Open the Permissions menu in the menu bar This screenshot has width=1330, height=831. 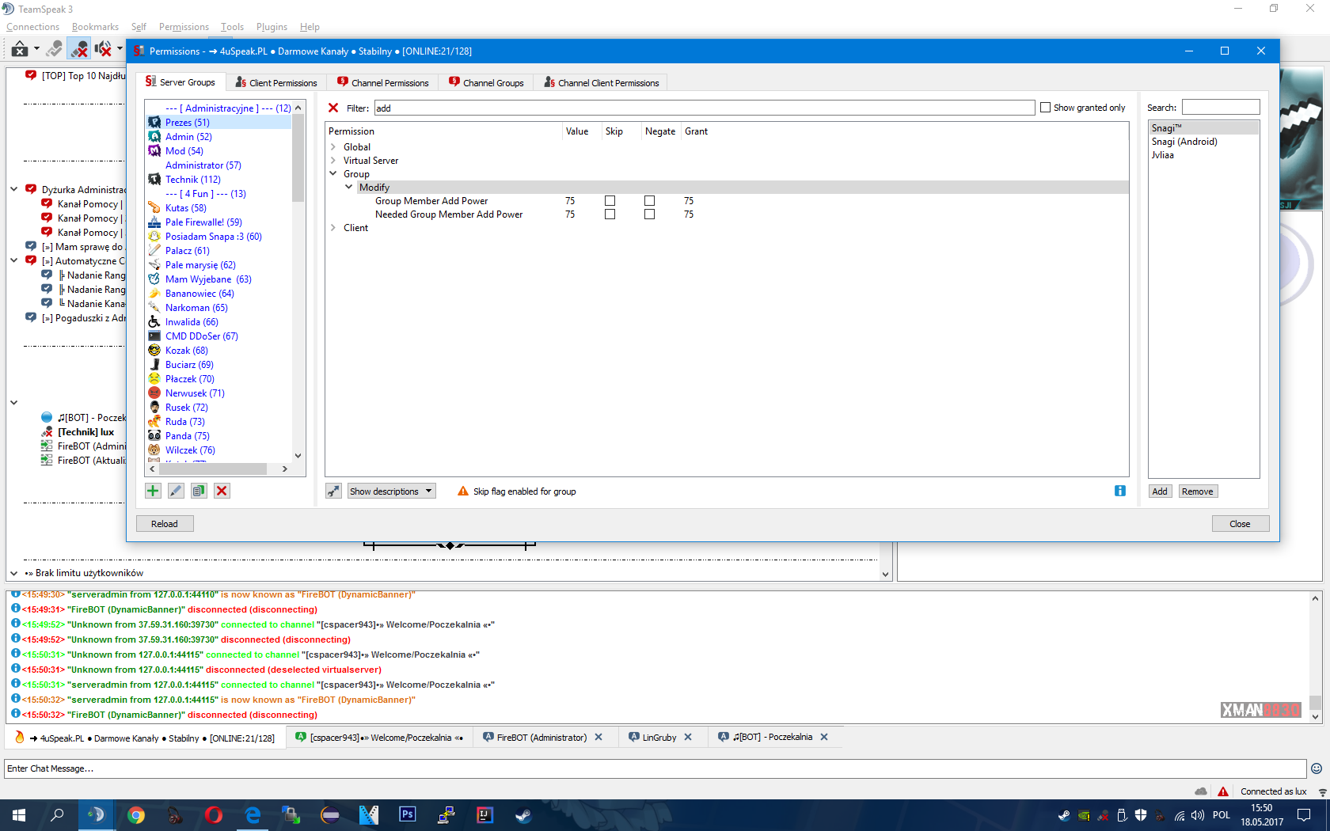(184, 27)
